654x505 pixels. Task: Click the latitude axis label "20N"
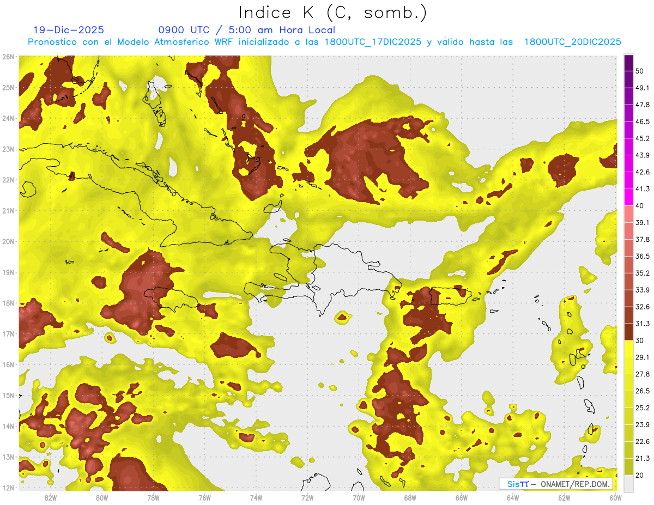click(x=8, y=241)
